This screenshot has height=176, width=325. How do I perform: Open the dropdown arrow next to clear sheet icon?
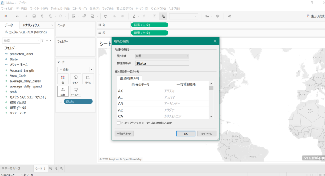tap(97, 16)
